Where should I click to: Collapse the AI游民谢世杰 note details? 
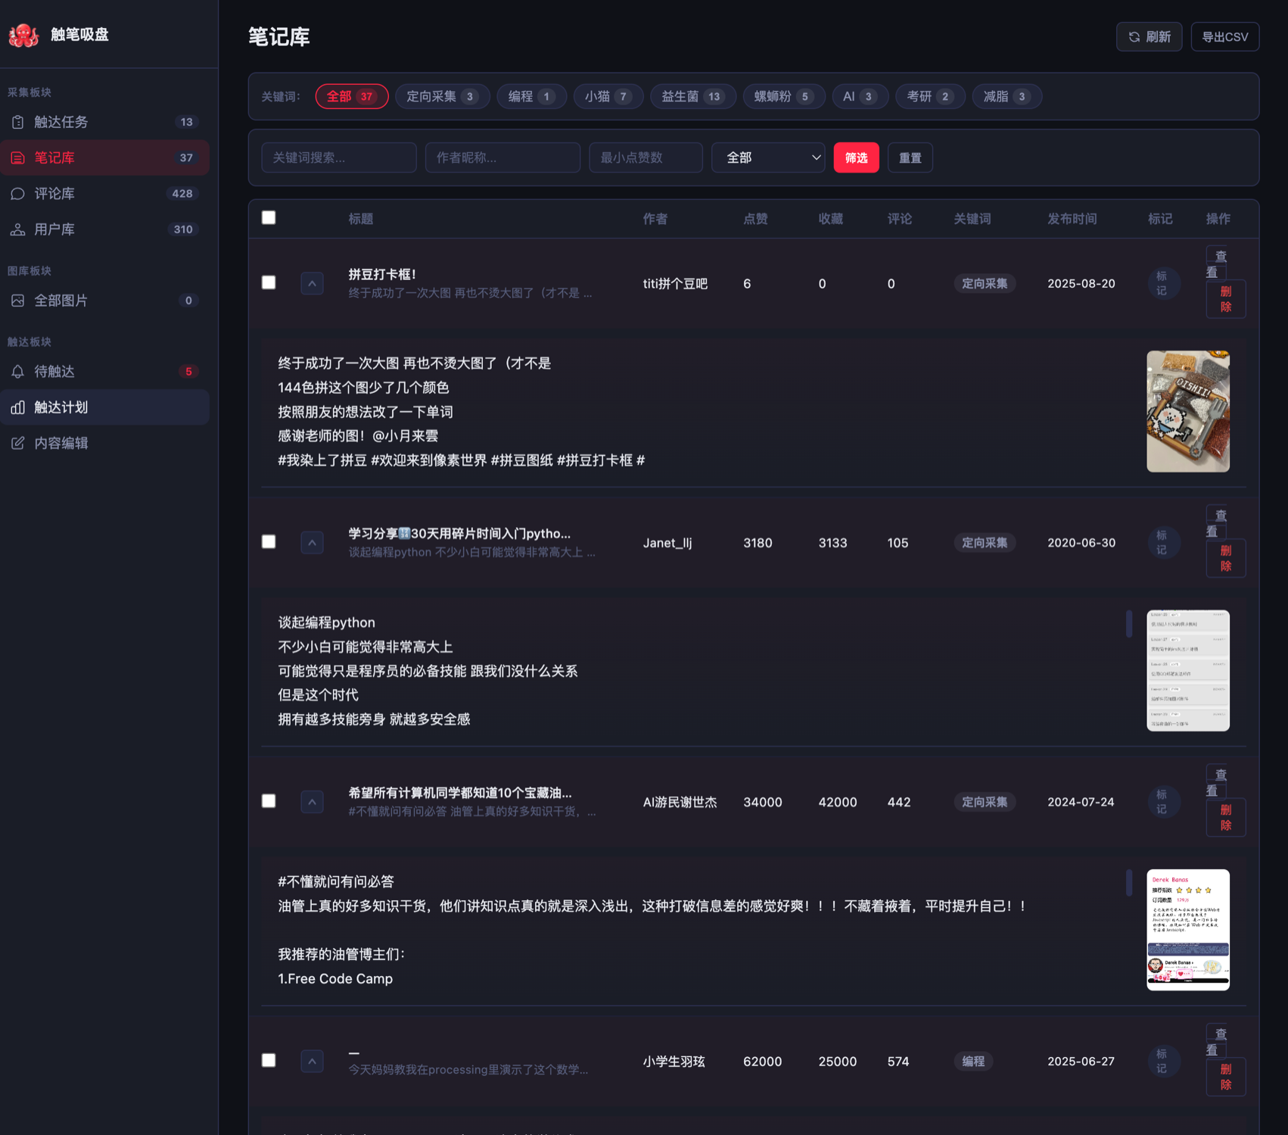tap(312, 802)
